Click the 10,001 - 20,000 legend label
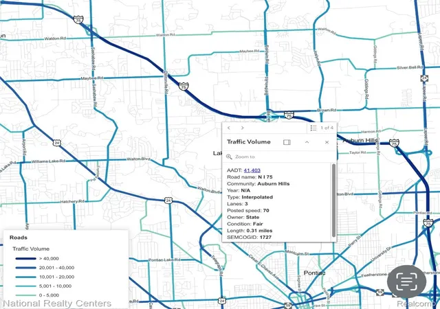 click(56, 277)
